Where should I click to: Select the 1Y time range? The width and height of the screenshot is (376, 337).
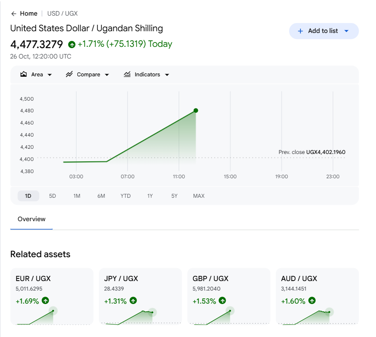150,196
